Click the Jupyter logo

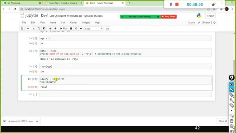(x=29, y=16)
